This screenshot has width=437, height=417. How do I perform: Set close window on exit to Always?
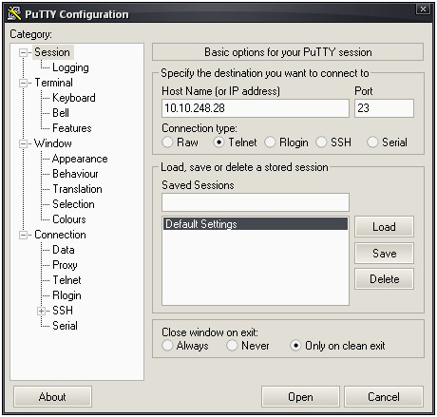click(x=167, y=346)
